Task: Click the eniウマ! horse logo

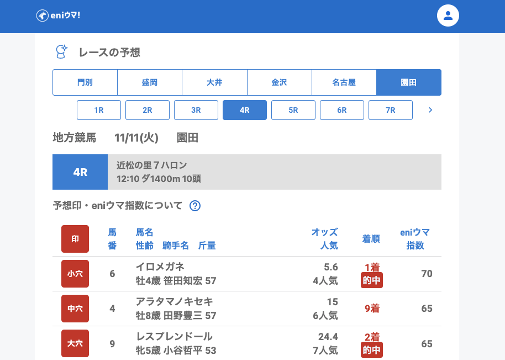Action: 58,15
